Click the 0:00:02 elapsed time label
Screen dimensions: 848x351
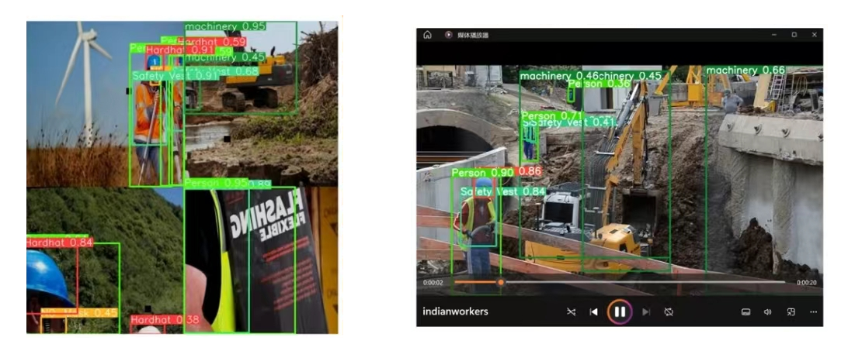point(433,282)
